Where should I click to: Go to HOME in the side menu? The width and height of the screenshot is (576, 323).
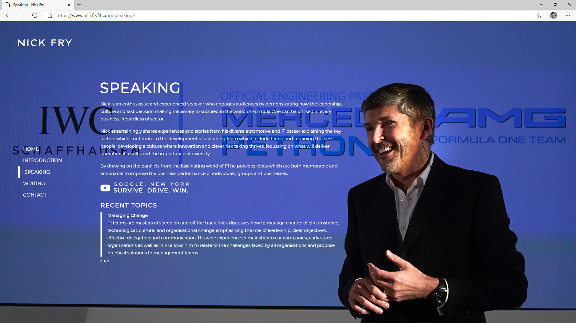pos(31,149)
